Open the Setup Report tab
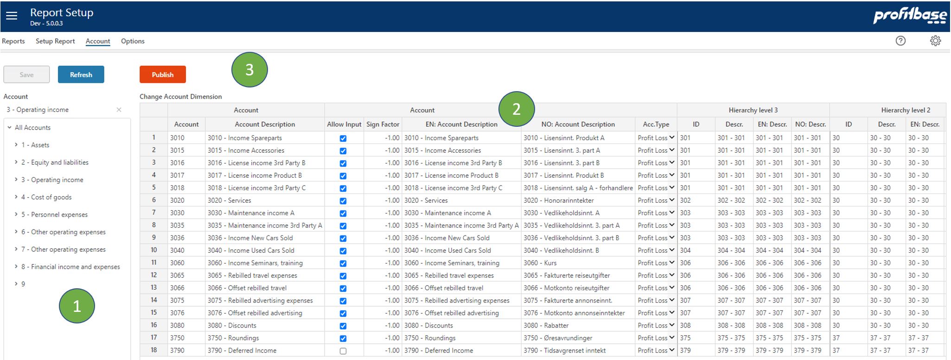Viewport: 951px width, 360px height. point(55,41)
